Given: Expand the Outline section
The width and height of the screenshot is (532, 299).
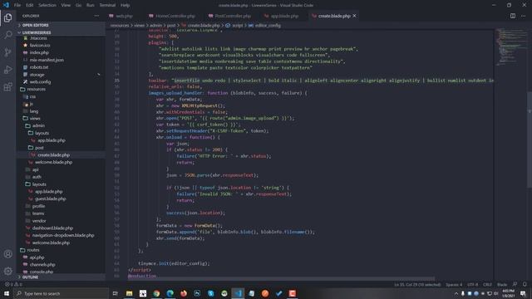Looking at the screenshot, I should pyautogui.click(x=30, y=277).
